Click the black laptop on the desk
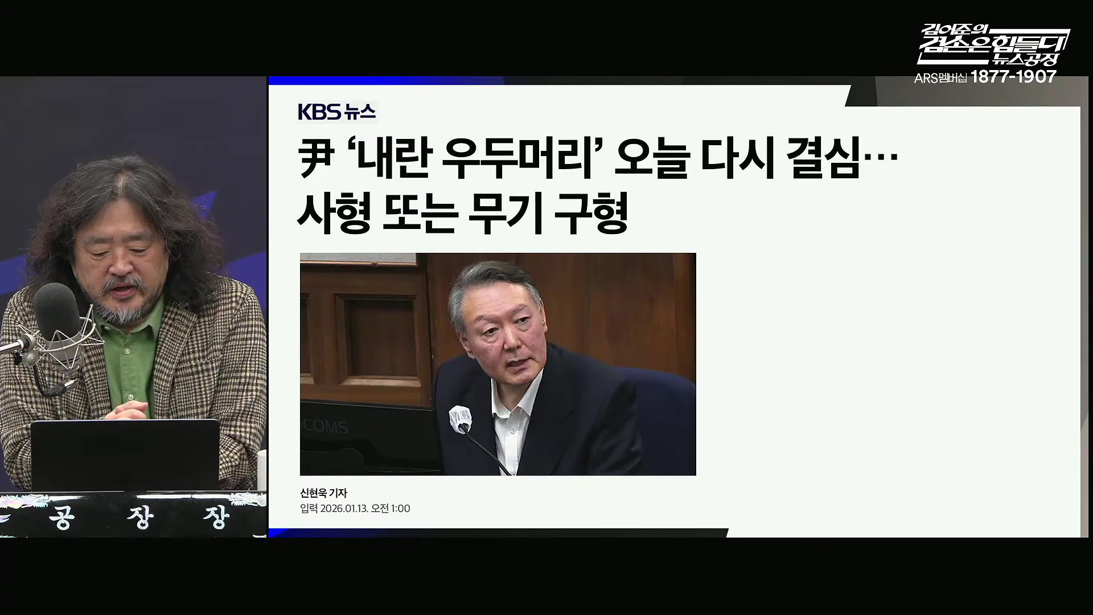 (125, 454)
